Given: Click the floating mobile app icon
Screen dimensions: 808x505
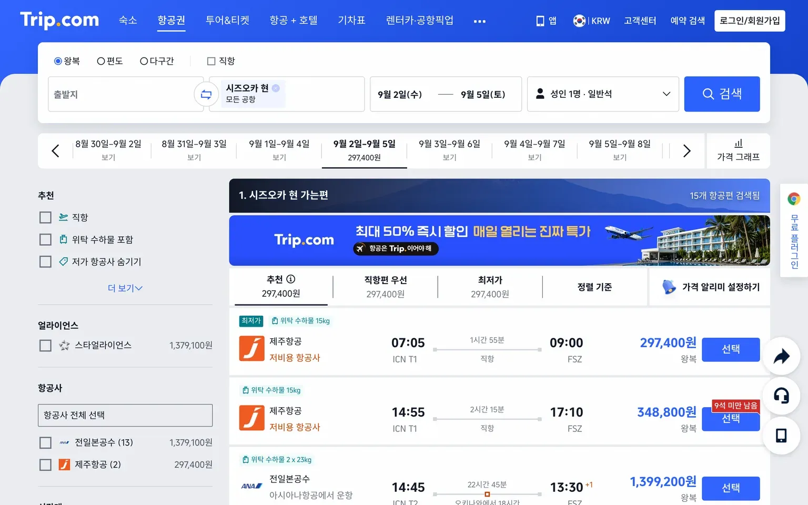Looking at the screenshot, I should tap(782, 436).
